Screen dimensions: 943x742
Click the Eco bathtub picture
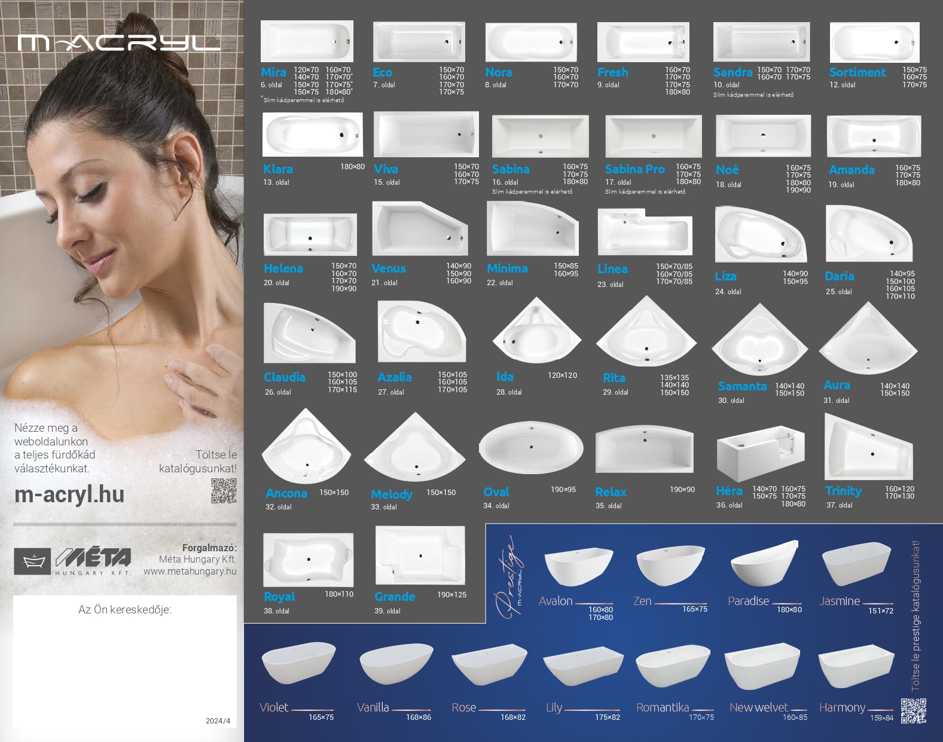(x=419, y=42)
